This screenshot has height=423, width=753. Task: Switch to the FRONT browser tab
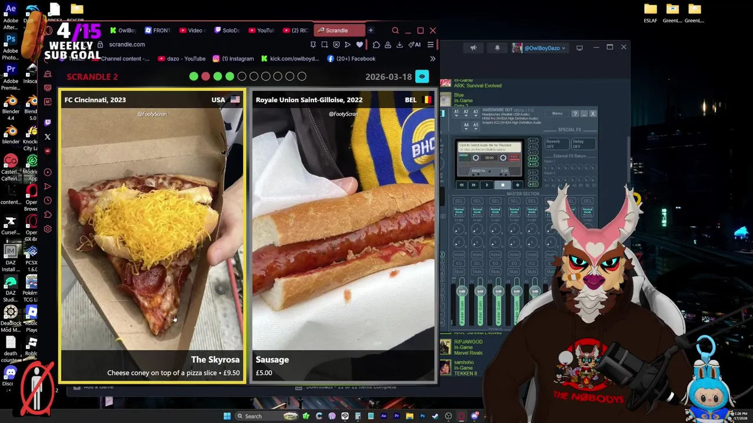click(x=157, y=31)
